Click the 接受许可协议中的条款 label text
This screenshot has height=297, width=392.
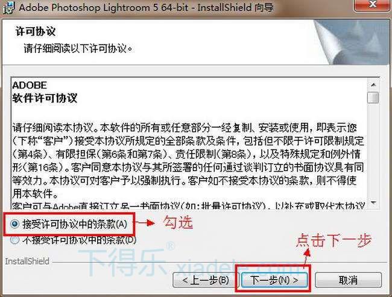click(75, 224)
